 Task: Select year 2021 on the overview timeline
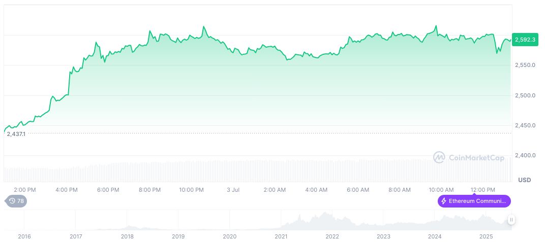click(x=281, y=236)
